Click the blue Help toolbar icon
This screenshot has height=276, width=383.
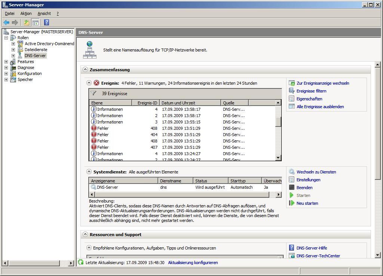pyautogui.click(x=47, y=23)
